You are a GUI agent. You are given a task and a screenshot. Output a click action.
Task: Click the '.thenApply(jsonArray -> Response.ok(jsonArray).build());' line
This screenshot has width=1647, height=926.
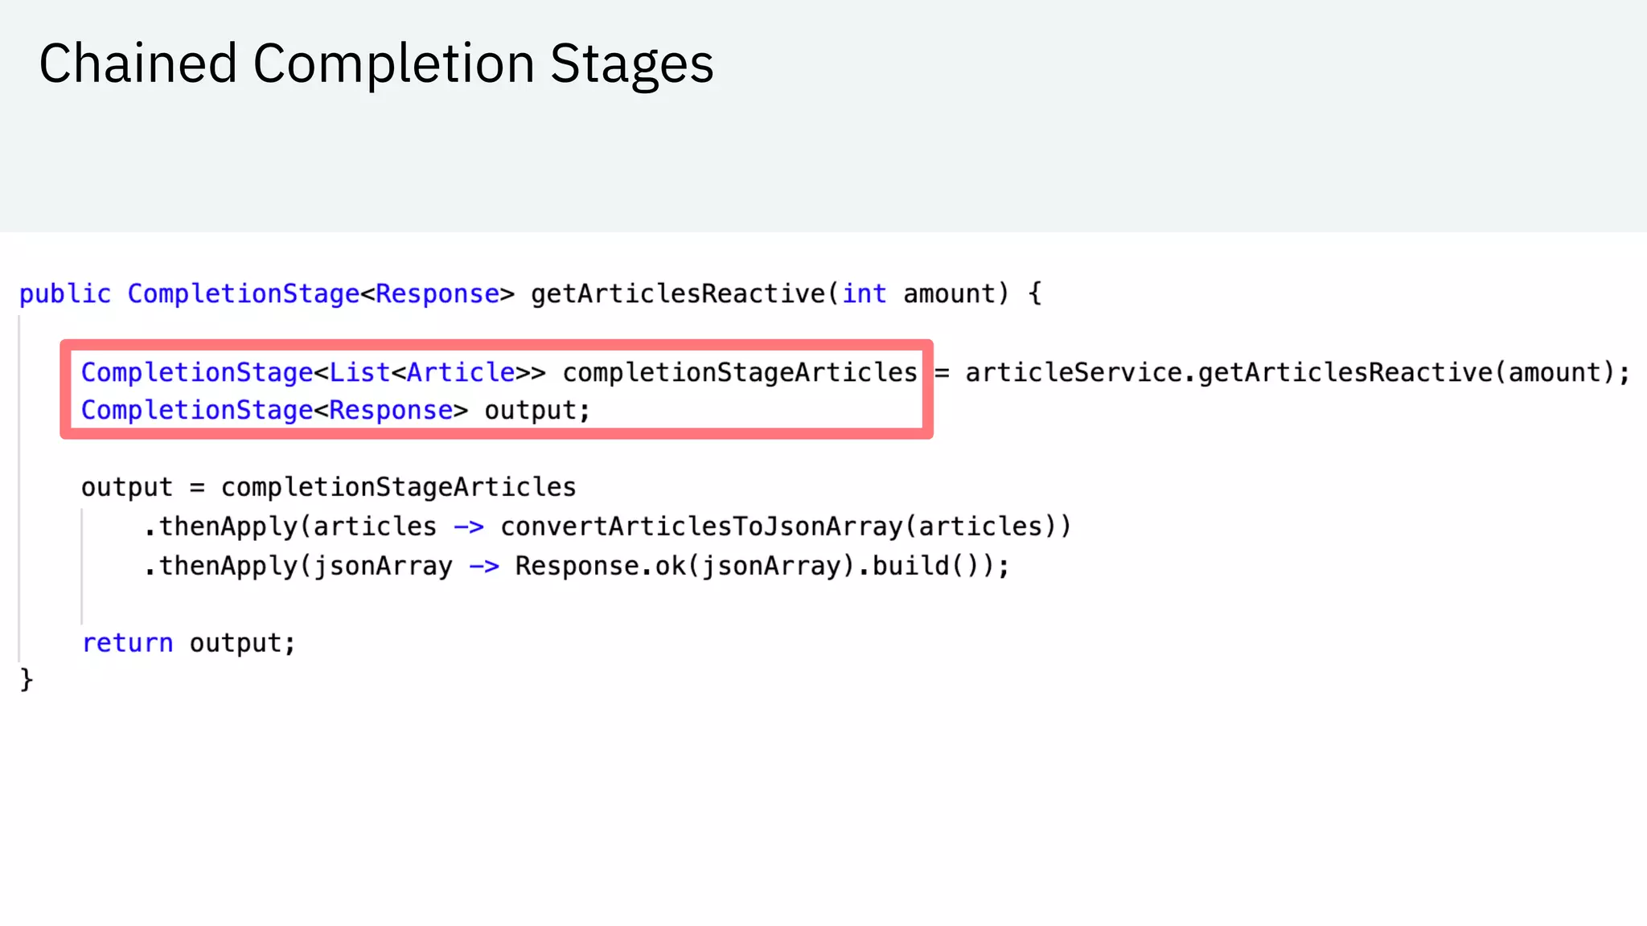(577, 567)
